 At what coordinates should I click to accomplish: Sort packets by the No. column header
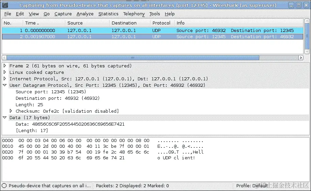12,23
